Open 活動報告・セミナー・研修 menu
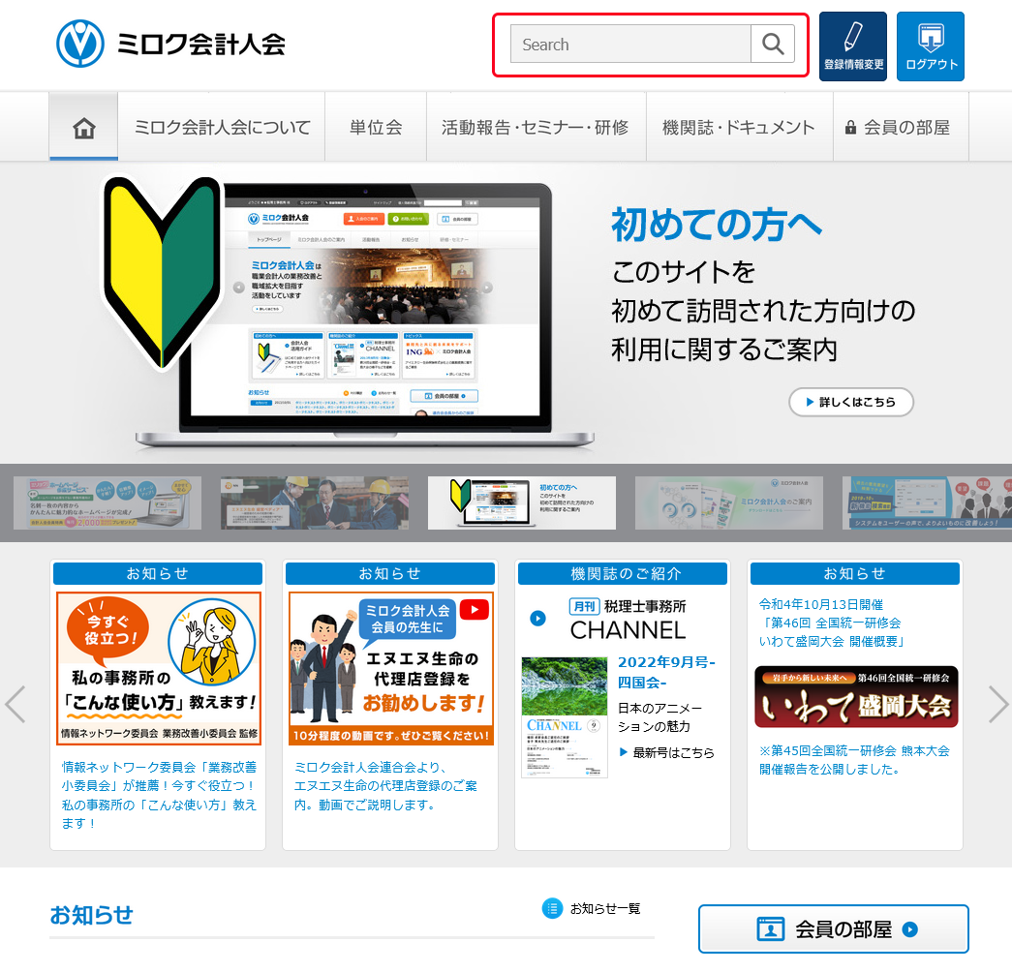The image size is (1012, 973). (536, 127)
